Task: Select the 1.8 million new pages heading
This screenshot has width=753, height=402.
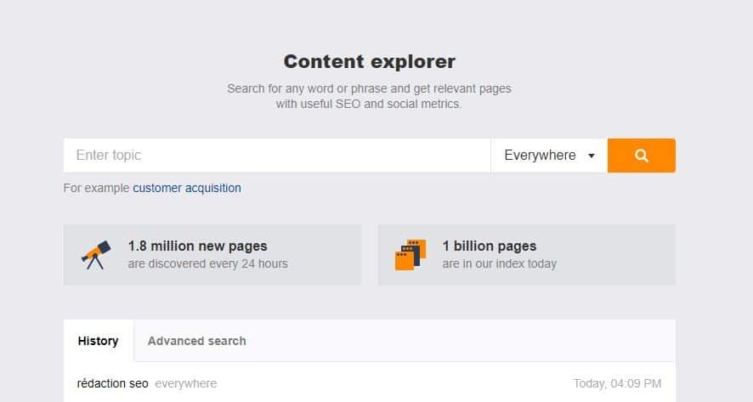Action: coord(197,246)
